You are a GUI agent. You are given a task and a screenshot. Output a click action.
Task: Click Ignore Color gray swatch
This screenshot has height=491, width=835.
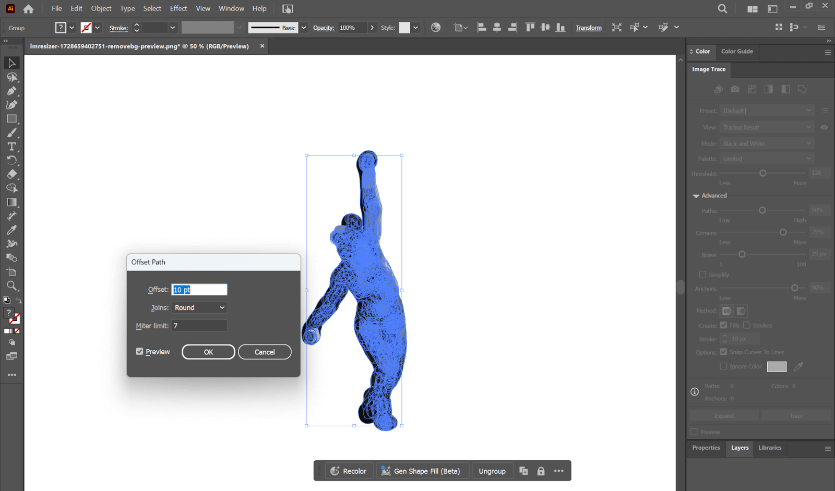(x=777, y=367)
